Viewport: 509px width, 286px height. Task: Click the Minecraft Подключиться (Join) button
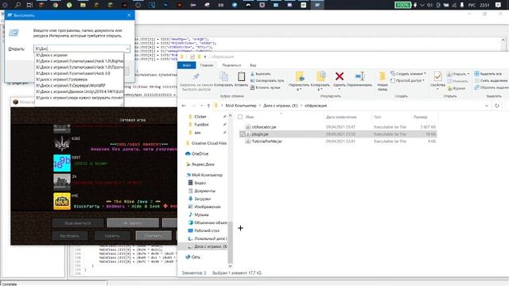point(78,223)
